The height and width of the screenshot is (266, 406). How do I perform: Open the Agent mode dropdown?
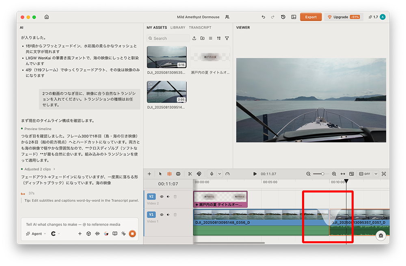pos(36,234)
